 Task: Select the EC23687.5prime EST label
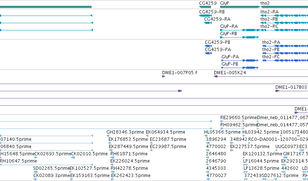pyautogui.click(x=168, y=139)
